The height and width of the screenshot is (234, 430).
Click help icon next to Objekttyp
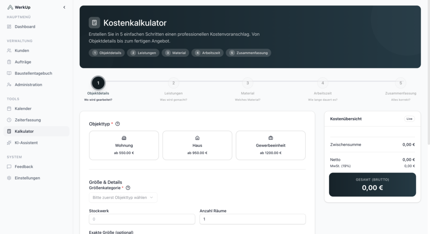click(118, 124)
